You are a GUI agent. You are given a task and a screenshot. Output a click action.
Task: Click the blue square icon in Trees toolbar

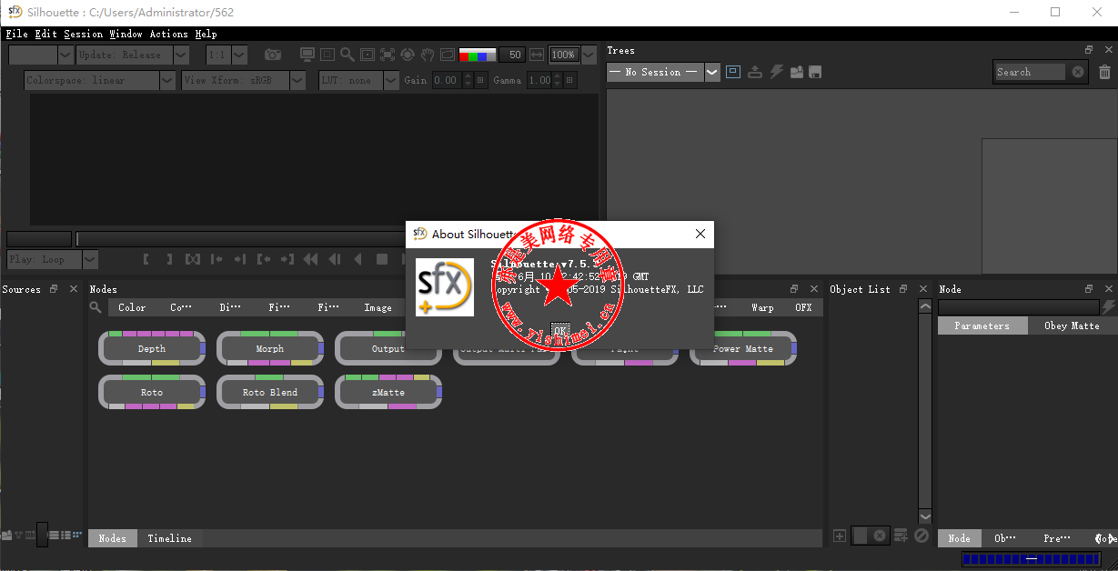point(733,72)
